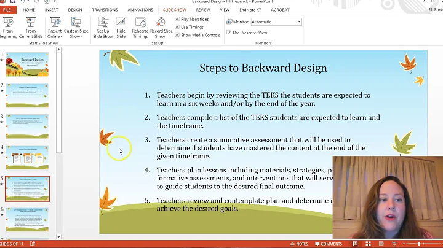Switch to the VIEW tab

coord(225,10)
